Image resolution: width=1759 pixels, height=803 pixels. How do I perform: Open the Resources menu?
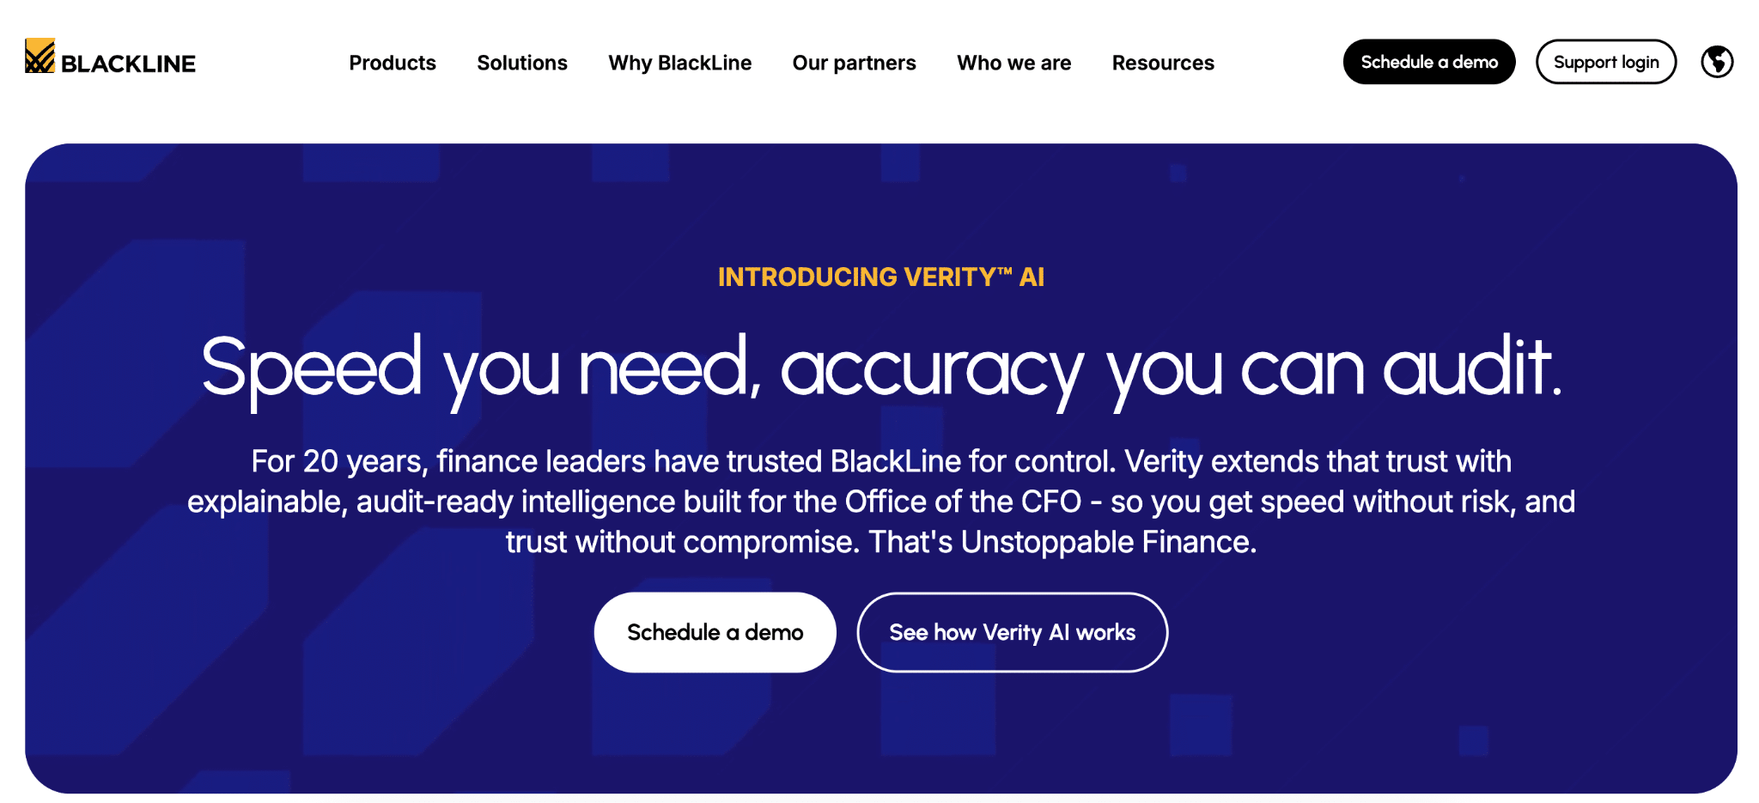(x=1162, y=63)
